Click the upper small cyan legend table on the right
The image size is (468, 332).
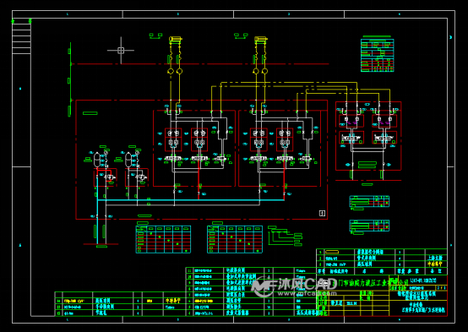point(369,202)
